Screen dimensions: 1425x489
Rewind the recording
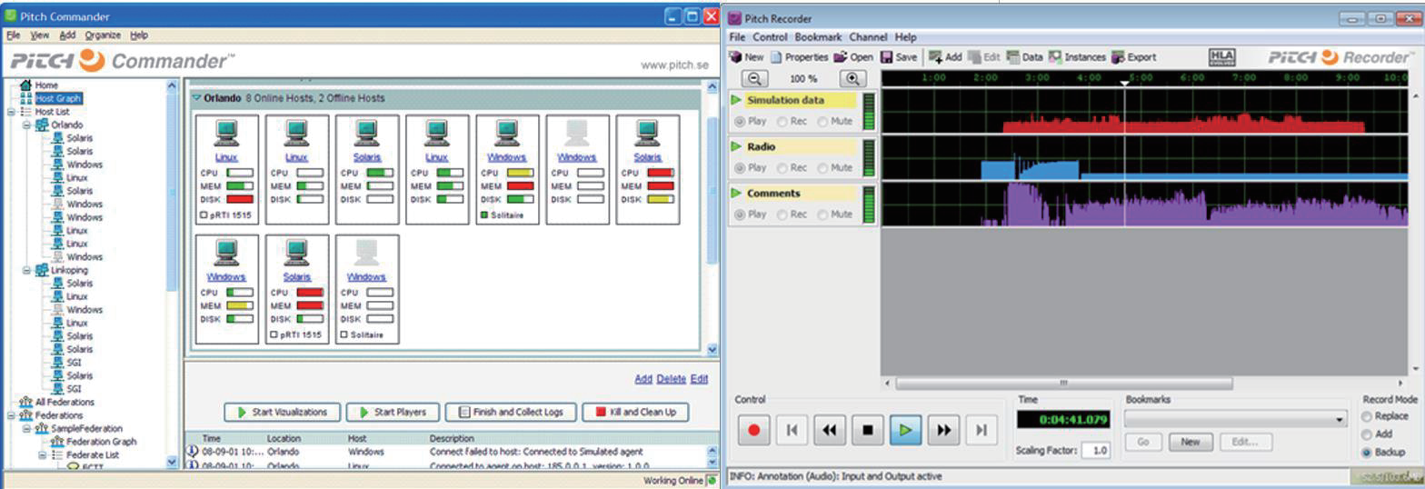830,430
